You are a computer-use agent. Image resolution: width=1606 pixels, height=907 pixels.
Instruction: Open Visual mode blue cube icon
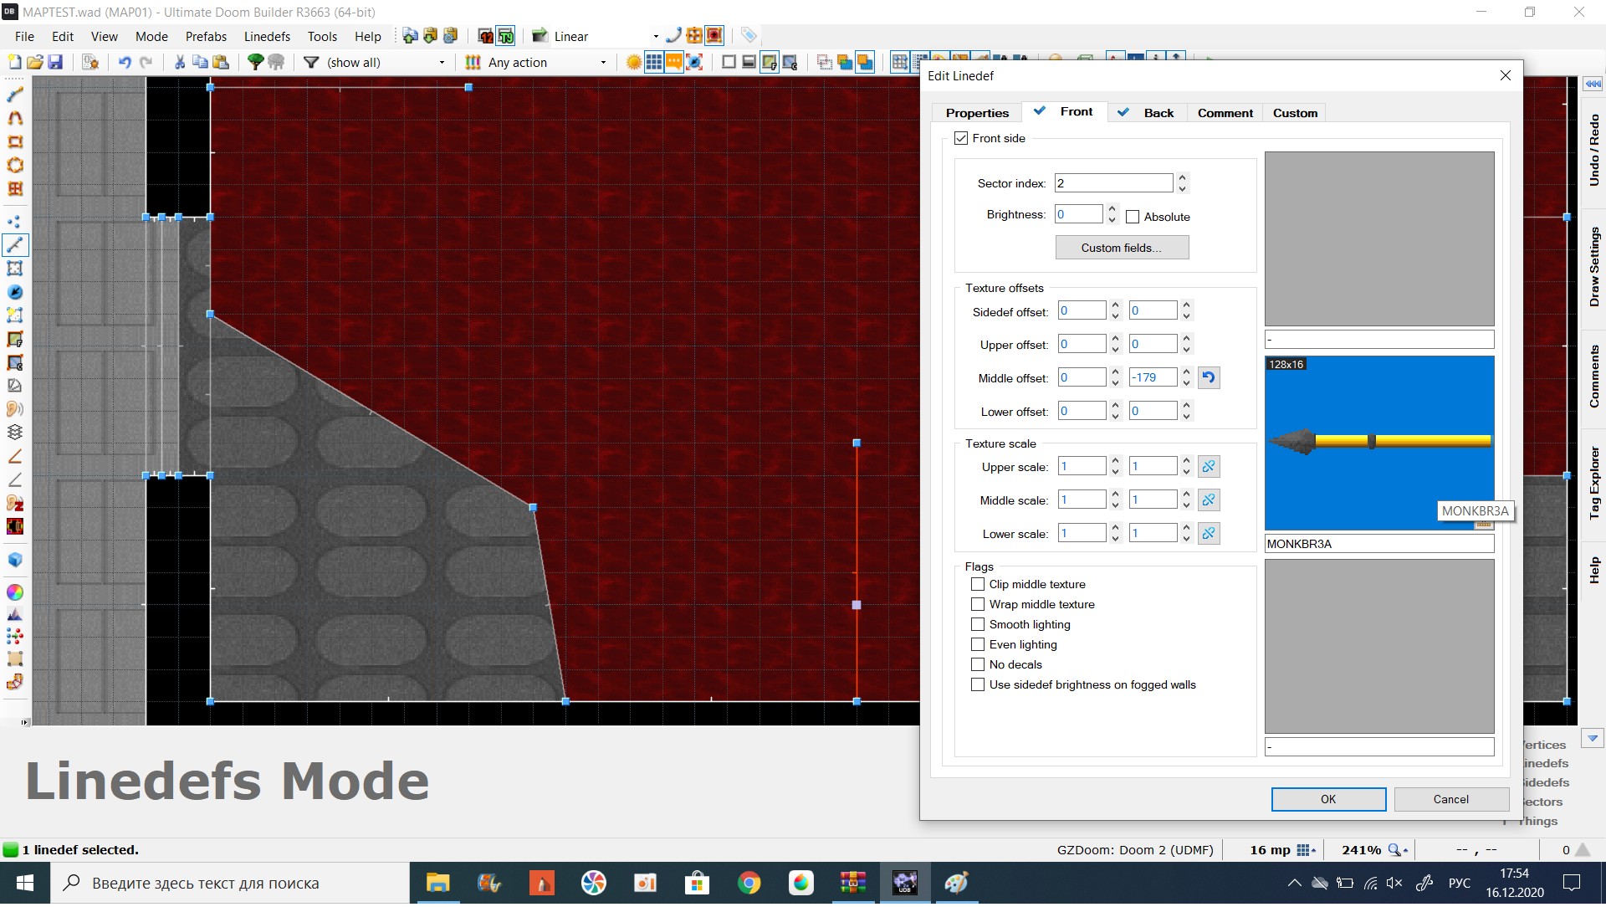point(15,560)
